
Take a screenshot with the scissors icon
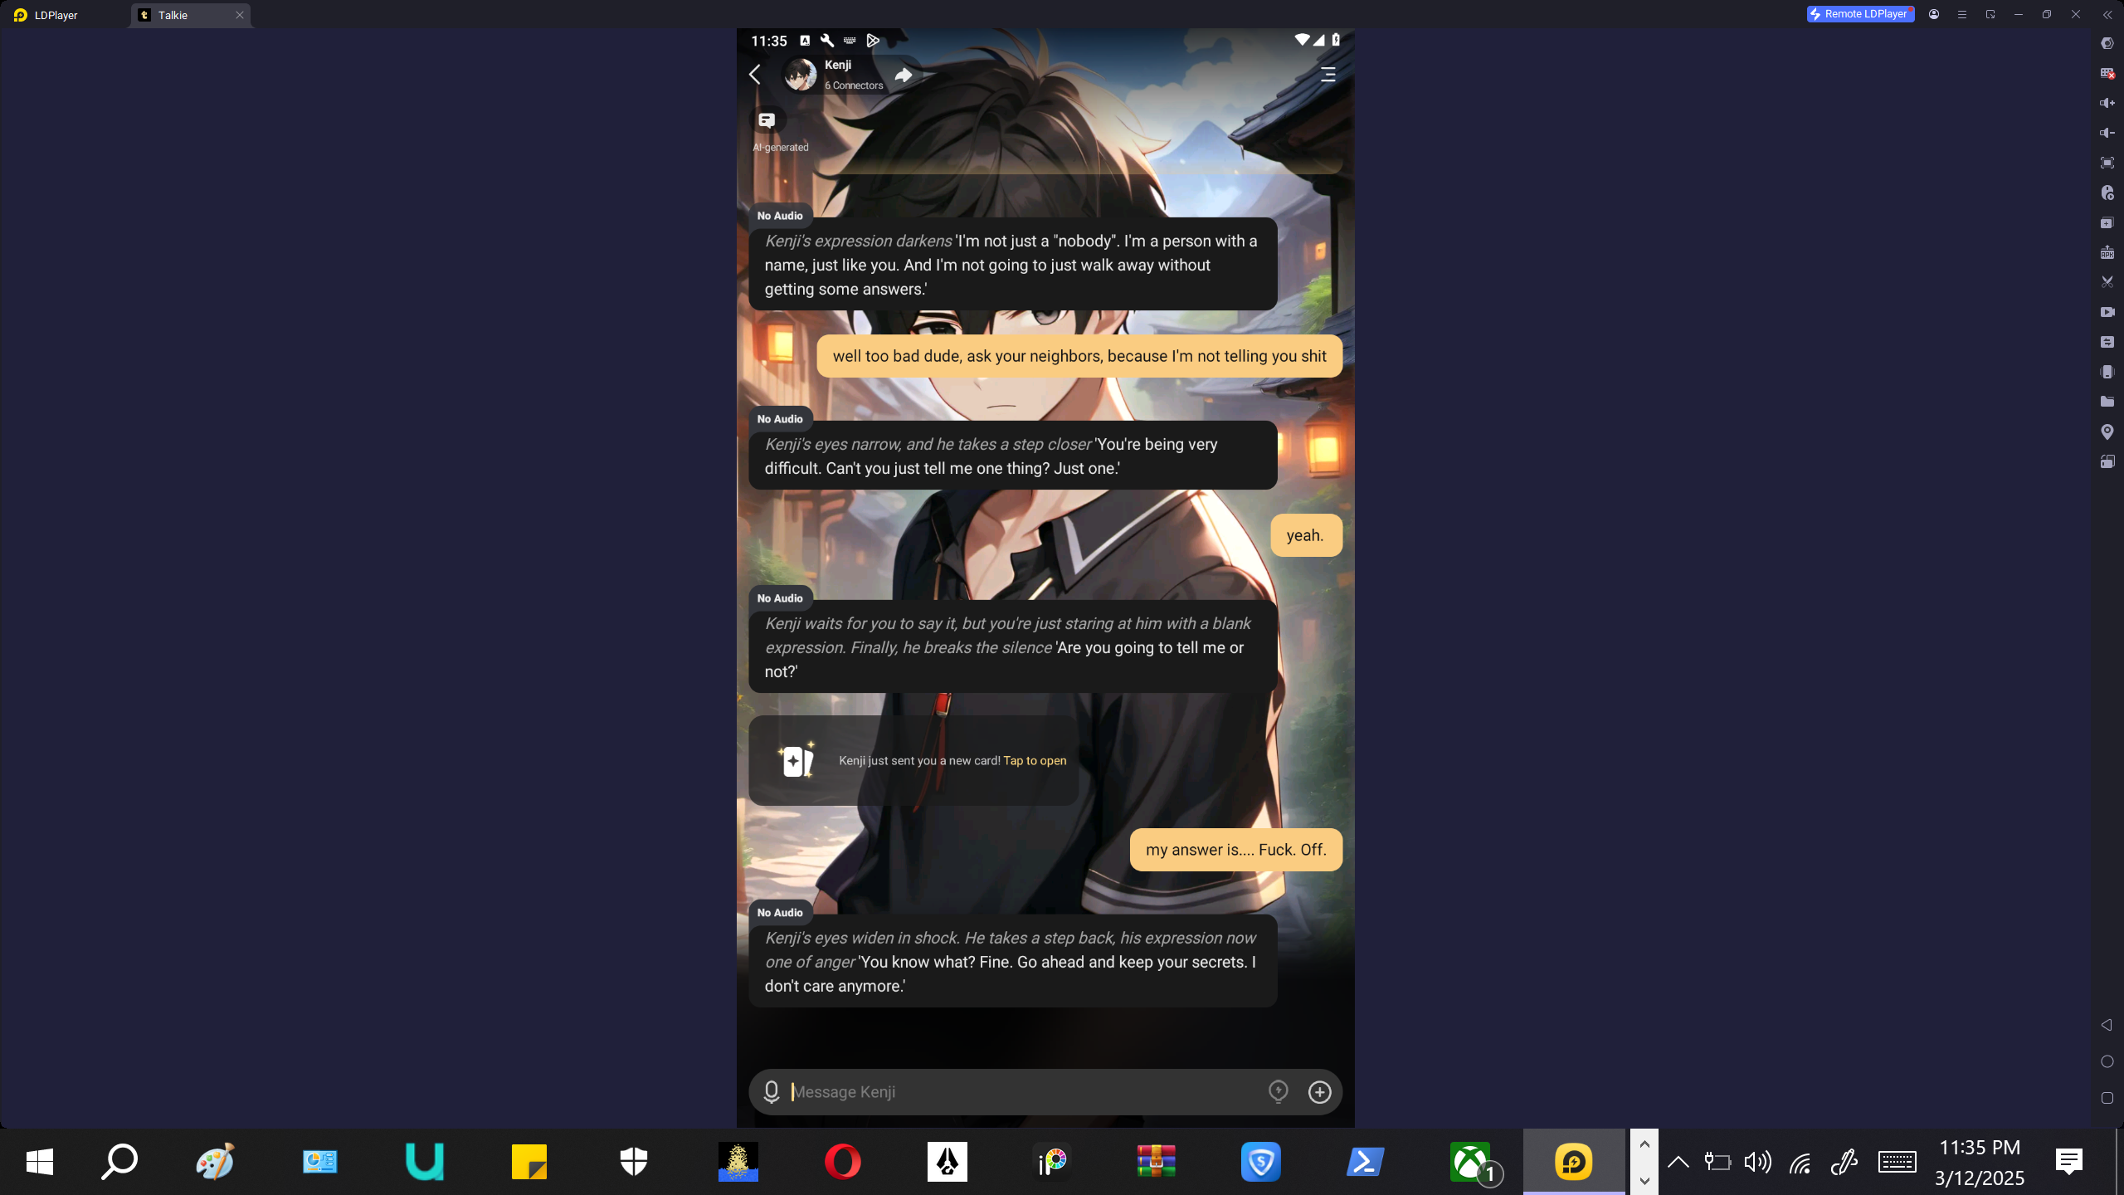point(2107,282)
